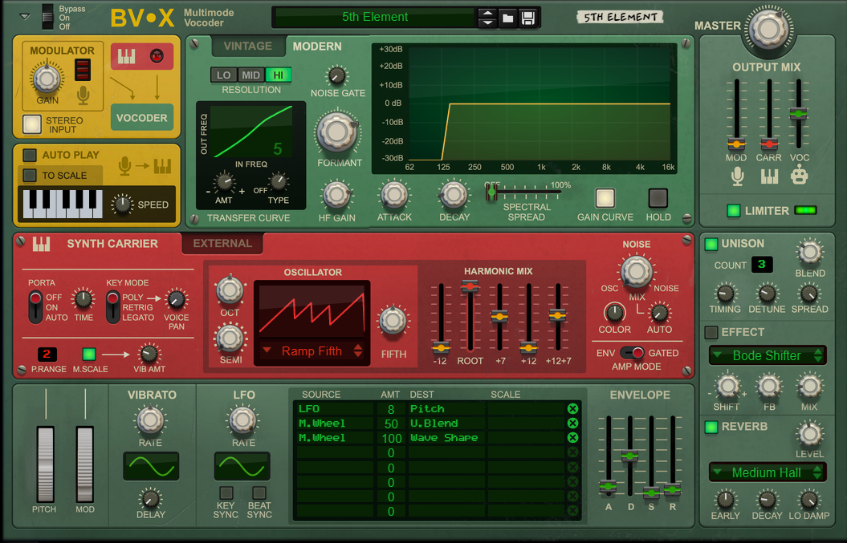Click the ROOT harmonic mix fader
Viewport: 847px width, 543px height.
pyautogui.click(x=470, y=286)
